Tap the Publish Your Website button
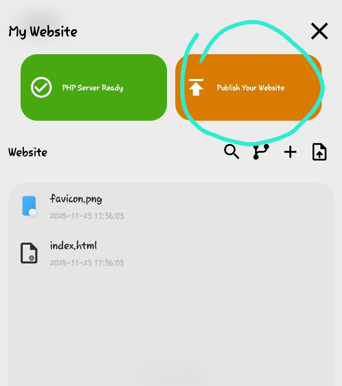342x386 pixels. pyautogui.click(x=248, y=87)
